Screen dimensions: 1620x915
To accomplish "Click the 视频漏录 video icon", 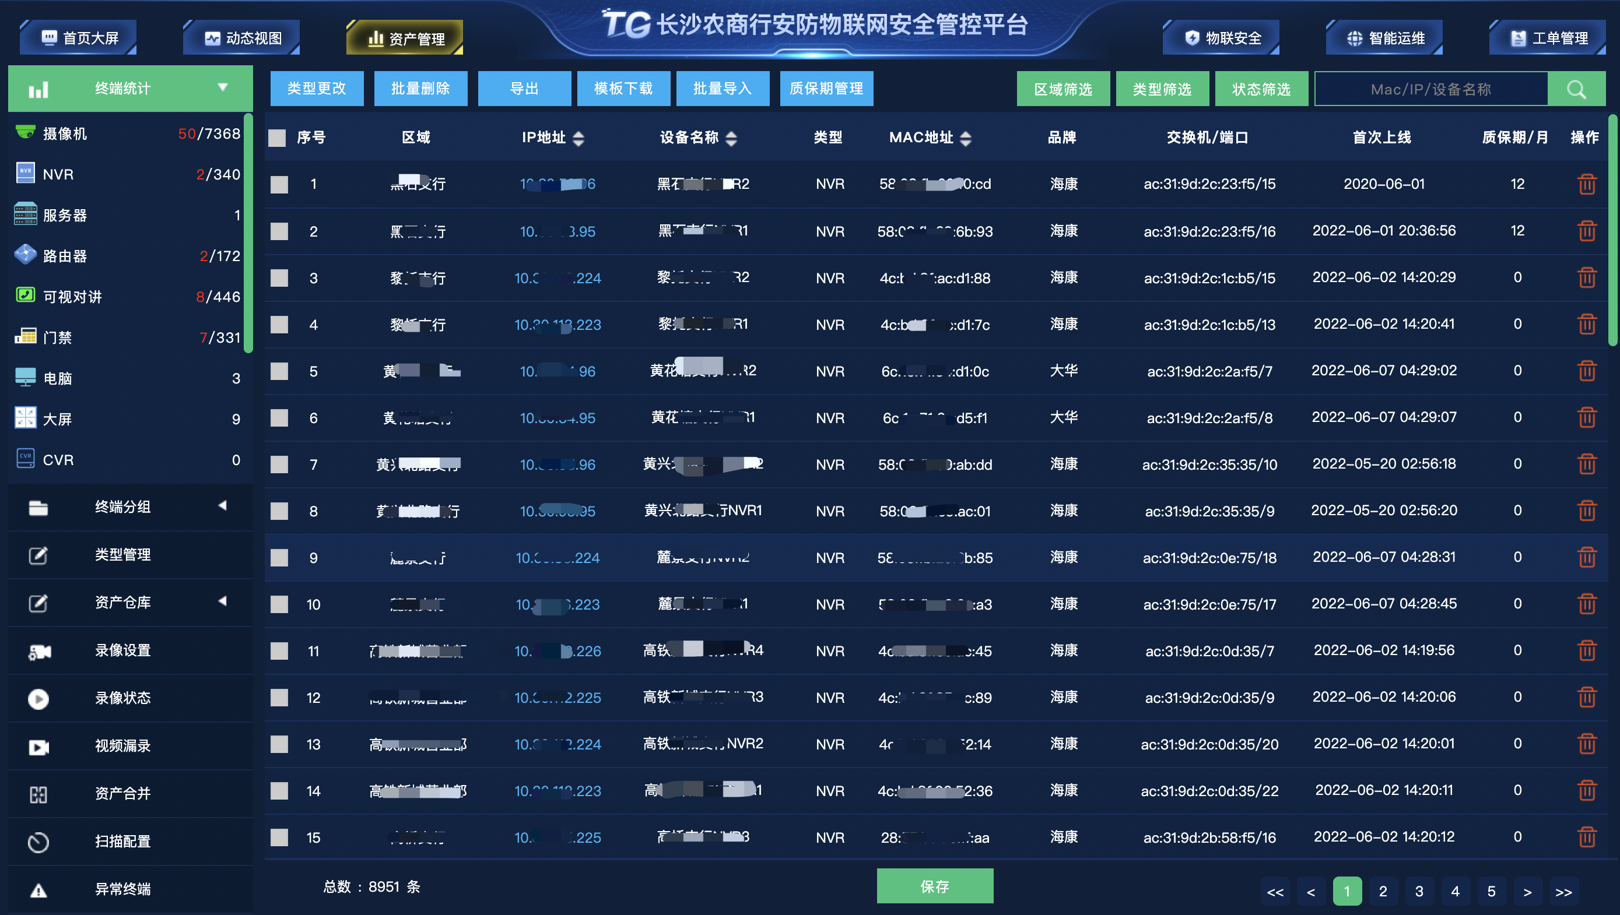I will [x=38, y=747].
